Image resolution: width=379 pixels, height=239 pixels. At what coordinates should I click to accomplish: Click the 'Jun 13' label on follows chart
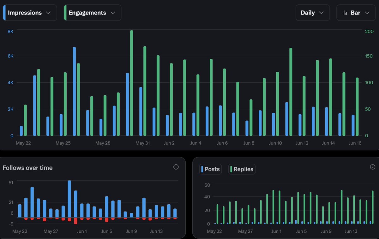tap(156, 231)
